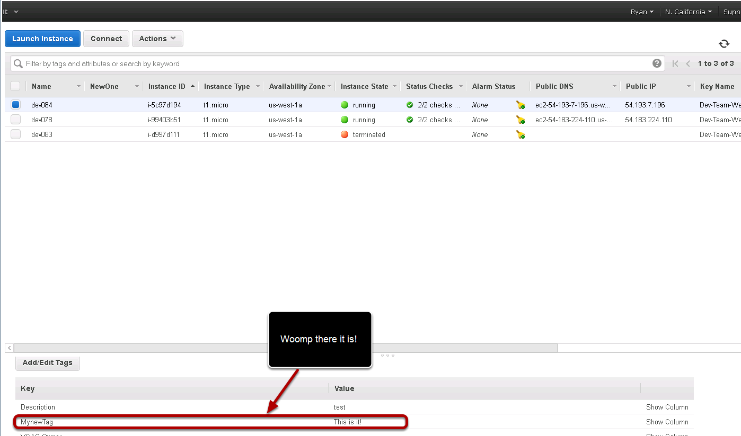Go to previous page arrow icon
The height and width of the screenshot is (436, 741).
click(x=688, y=63)
